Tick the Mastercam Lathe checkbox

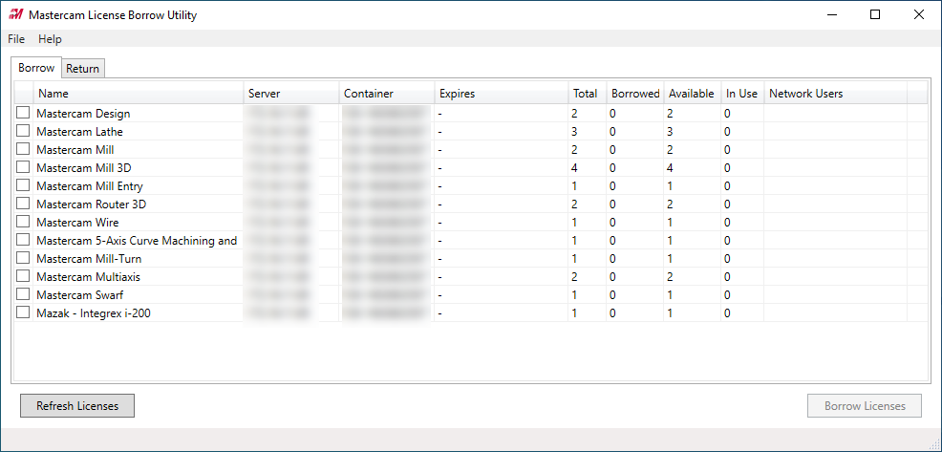(x=23, y=131)
